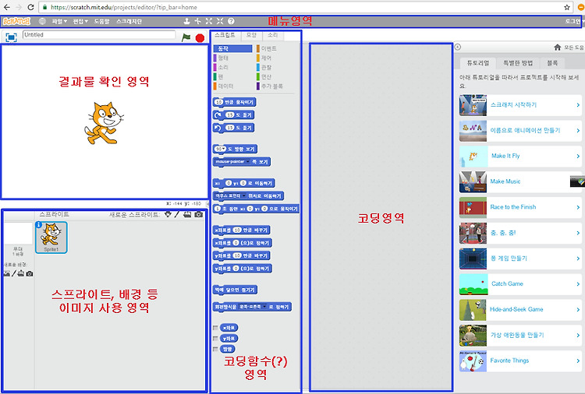Bookmark this page with star icon

tap(567, 7)
